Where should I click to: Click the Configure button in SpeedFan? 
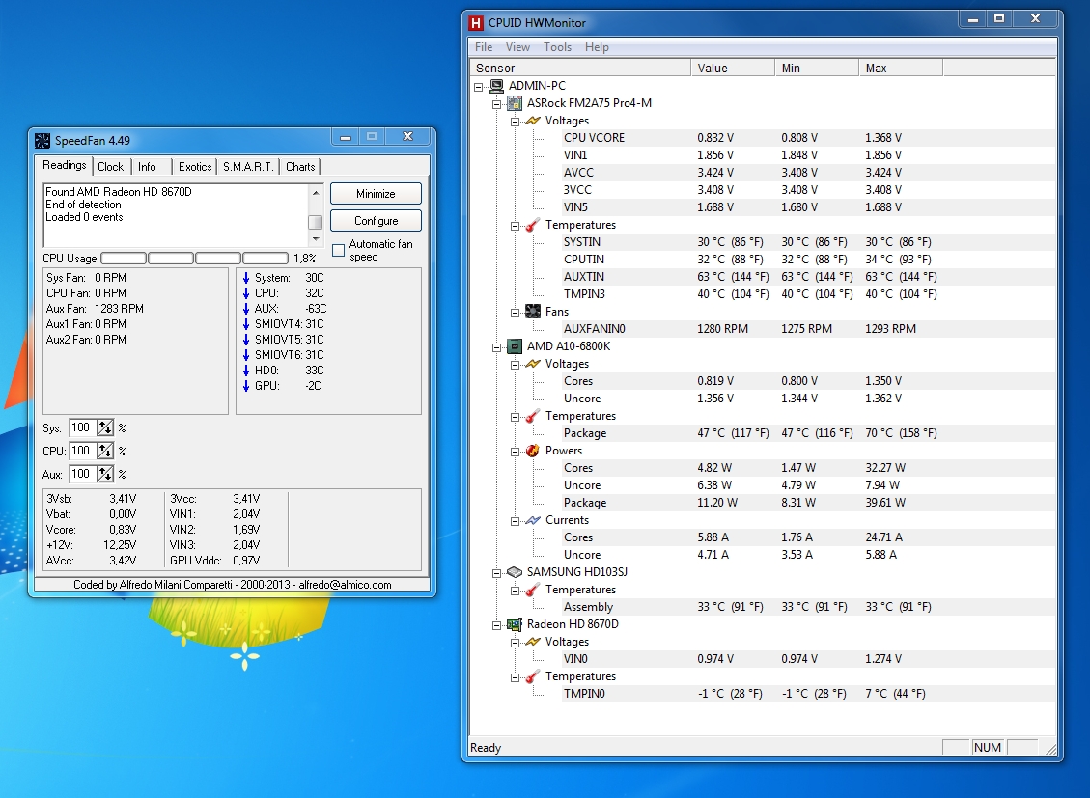(377, 221)
